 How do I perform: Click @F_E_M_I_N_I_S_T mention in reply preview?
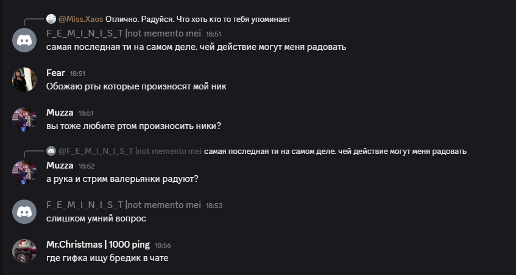point(130,151)
